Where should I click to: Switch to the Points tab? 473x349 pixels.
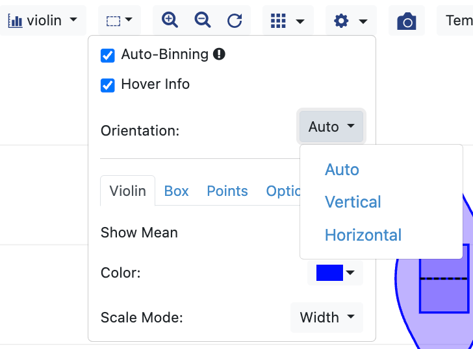[x=227, y=191]
